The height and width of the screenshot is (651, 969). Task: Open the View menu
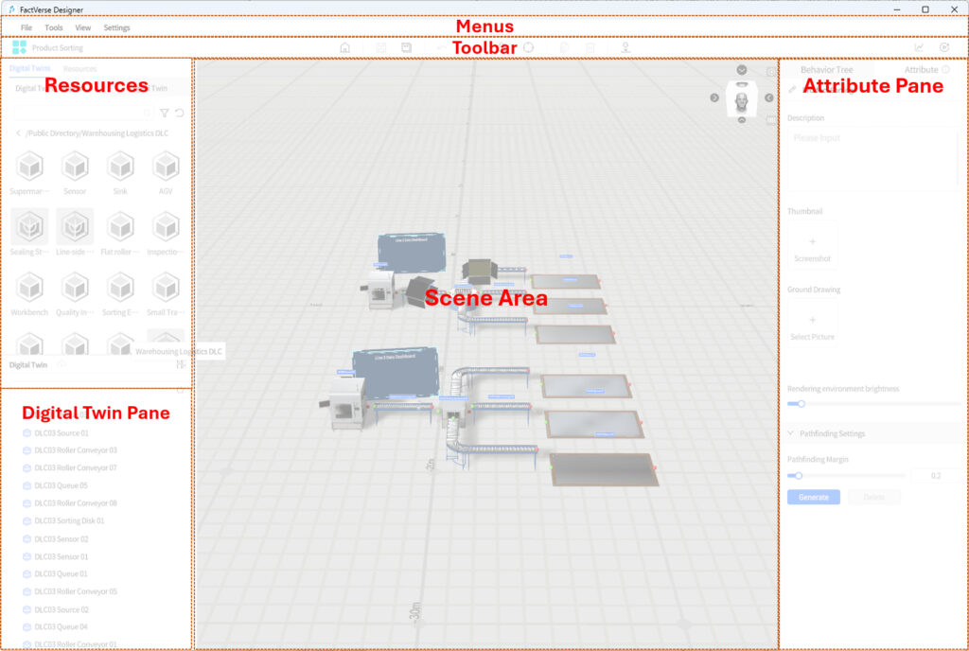tap(83, 27)
